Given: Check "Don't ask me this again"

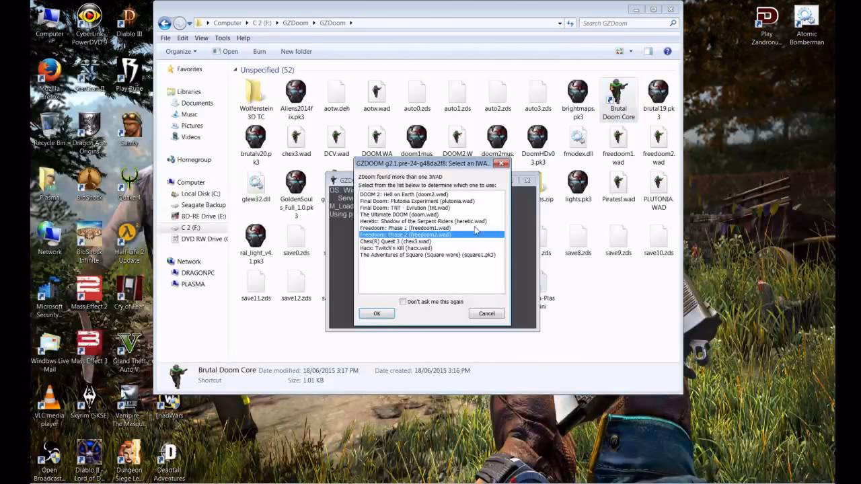Looking at the screenshot, I should coord(403,302).
